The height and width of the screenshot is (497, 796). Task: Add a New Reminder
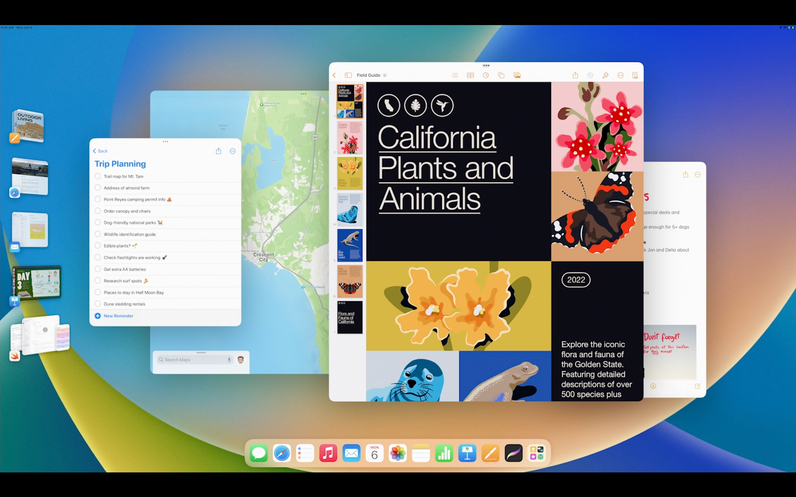(114, 316)
